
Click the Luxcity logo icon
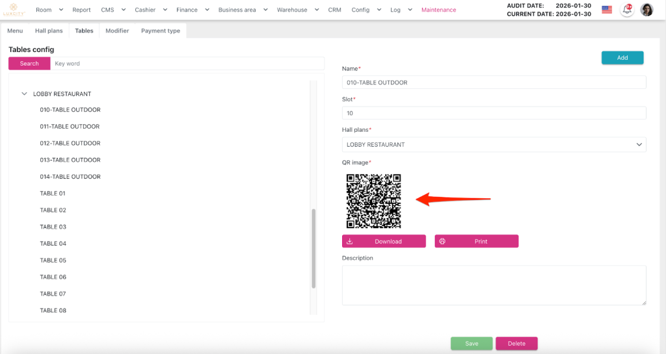tap(13, 9)
